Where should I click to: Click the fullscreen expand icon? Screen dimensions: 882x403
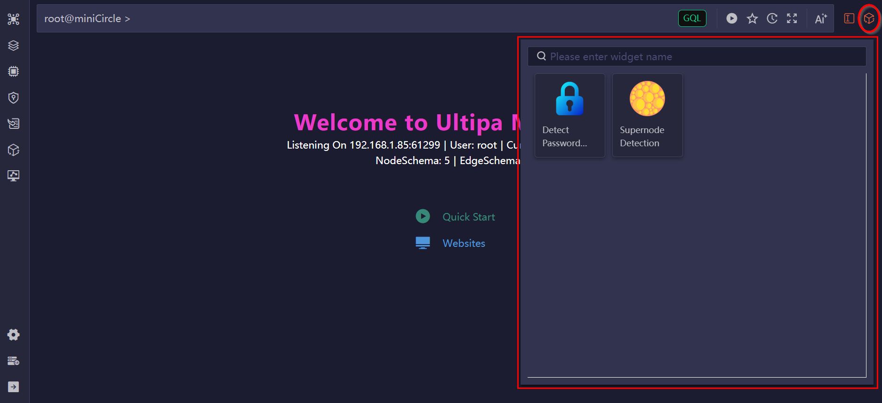coord(792,18)
